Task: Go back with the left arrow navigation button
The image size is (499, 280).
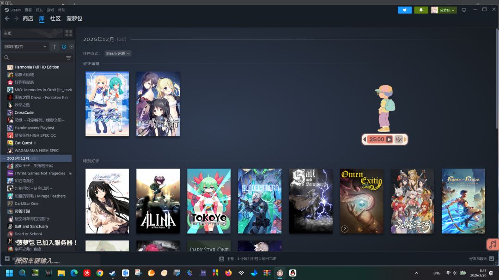Action: click(7, 19)
